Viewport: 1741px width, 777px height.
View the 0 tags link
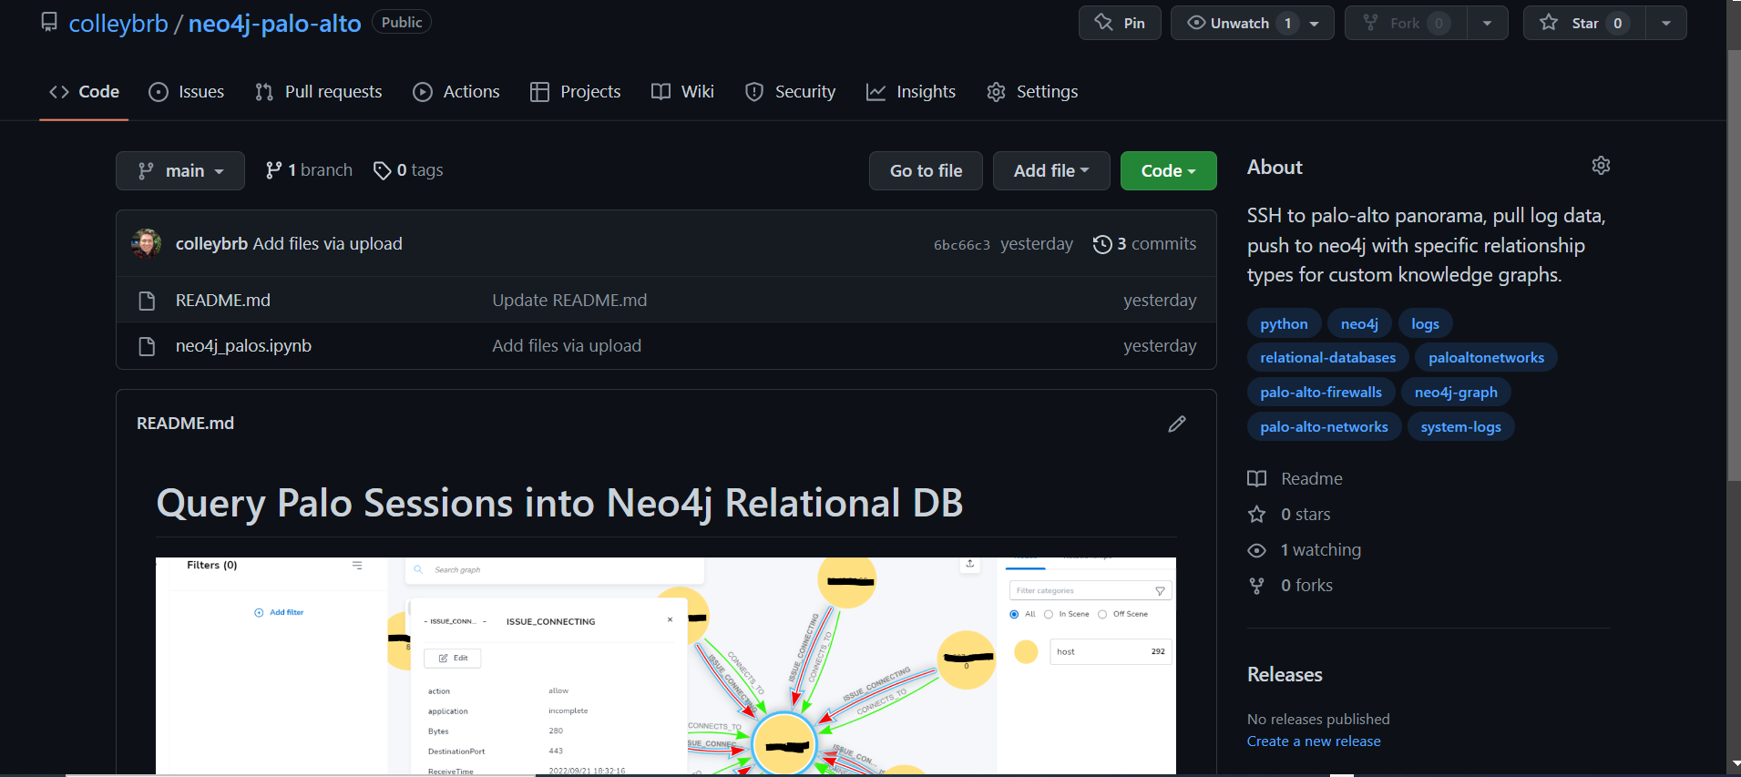tap(408, 170)
